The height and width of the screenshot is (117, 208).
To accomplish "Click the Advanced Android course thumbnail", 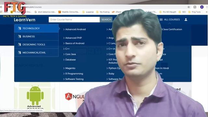I will pyautogui.click(x=35, y=97).
